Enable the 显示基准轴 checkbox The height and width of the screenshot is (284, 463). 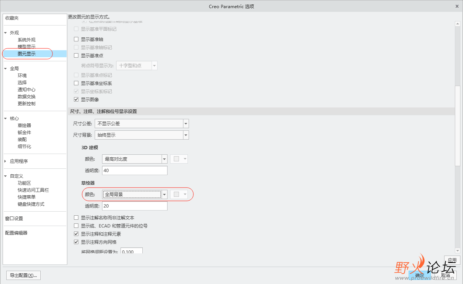[x=76, y=39]
